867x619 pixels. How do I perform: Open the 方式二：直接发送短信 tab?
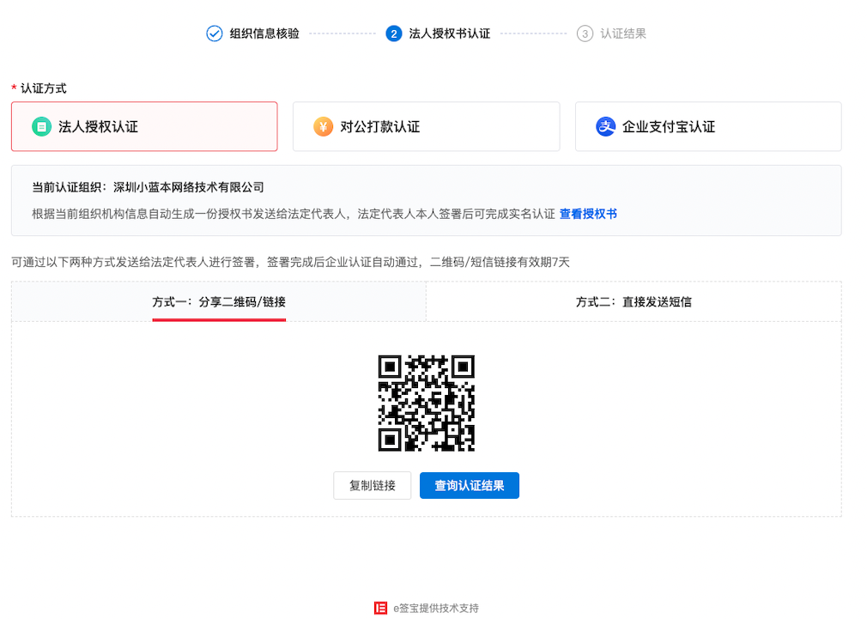pyautogui.click(x=634, y=302)
